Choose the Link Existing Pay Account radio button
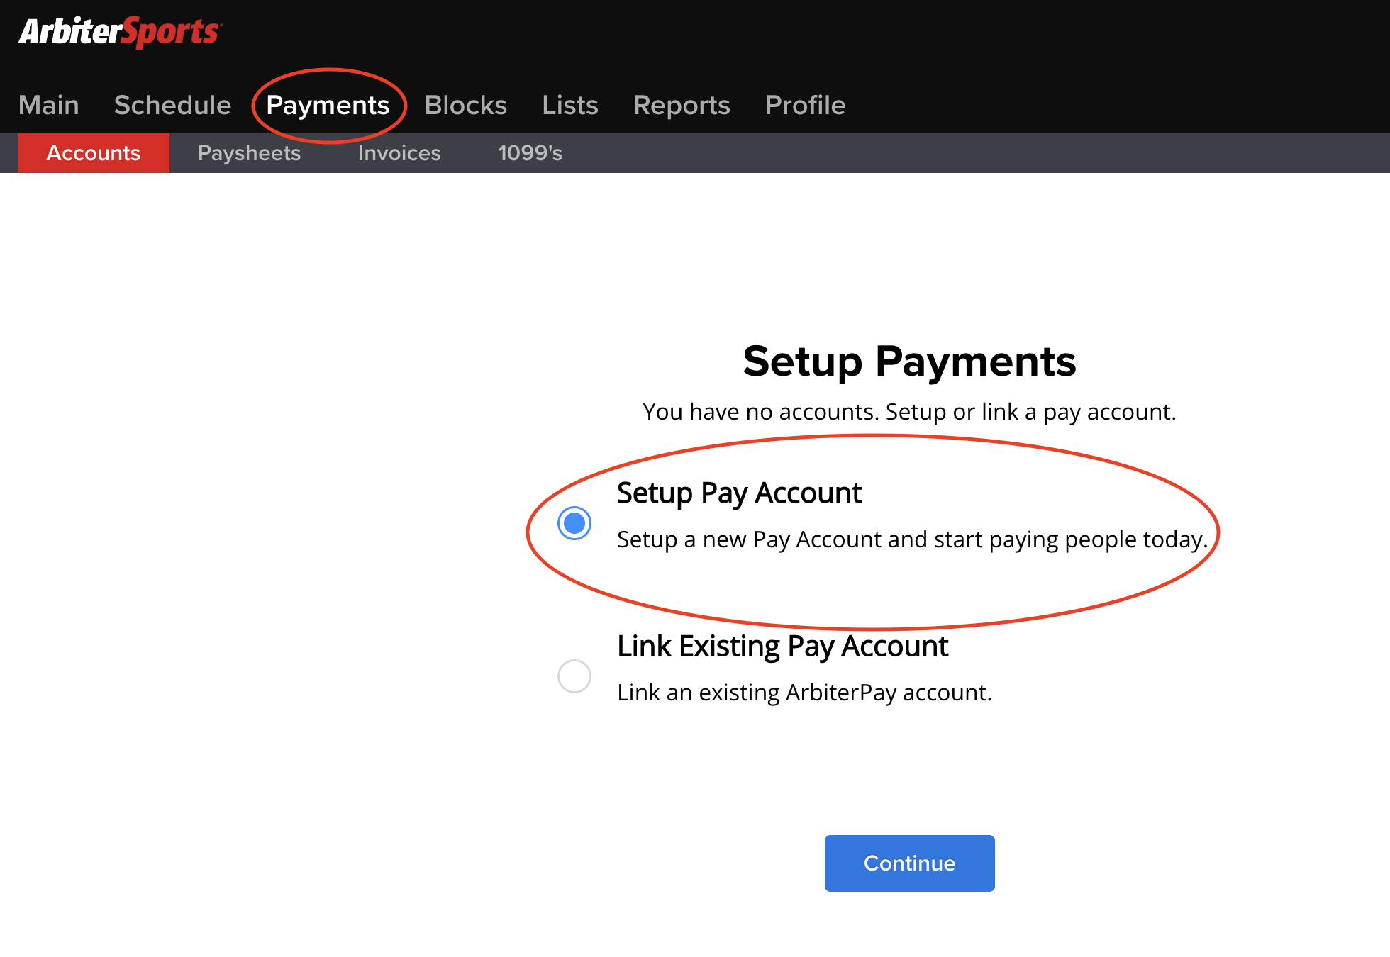This screenshot has width=1390, height=957. point(574,676)
